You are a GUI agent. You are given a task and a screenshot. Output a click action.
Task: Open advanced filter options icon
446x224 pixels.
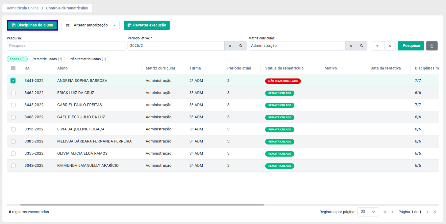[377, 46]
